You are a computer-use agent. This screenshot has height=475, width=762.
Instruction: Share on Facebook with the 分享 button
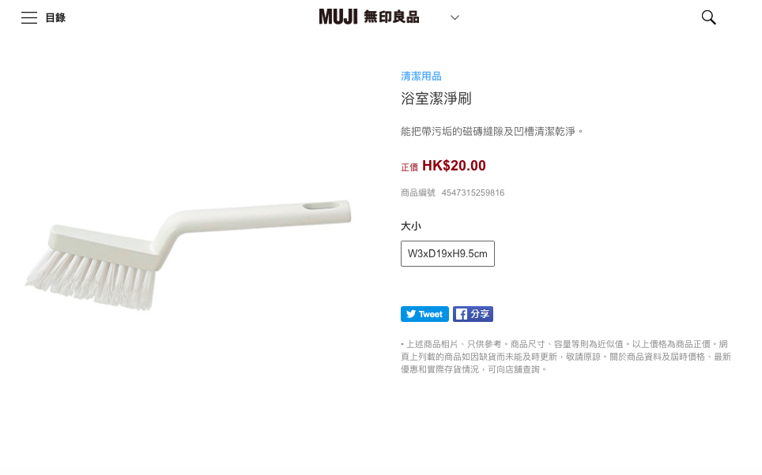click(x=473, y=314)
